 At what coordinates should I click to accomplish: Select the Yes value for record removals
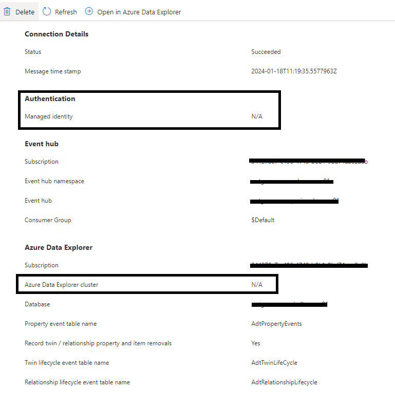pyautogui.click(x=255, y=343)
